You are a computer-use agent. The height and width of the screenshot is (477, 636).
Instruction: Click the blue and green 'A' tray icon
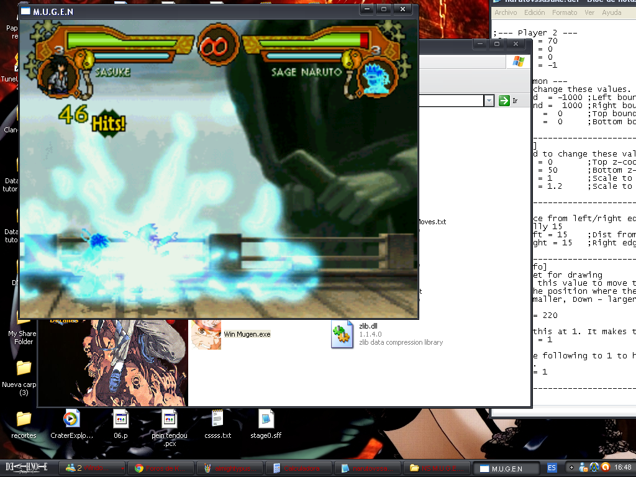pyautogui.click(x=594, y=467)
